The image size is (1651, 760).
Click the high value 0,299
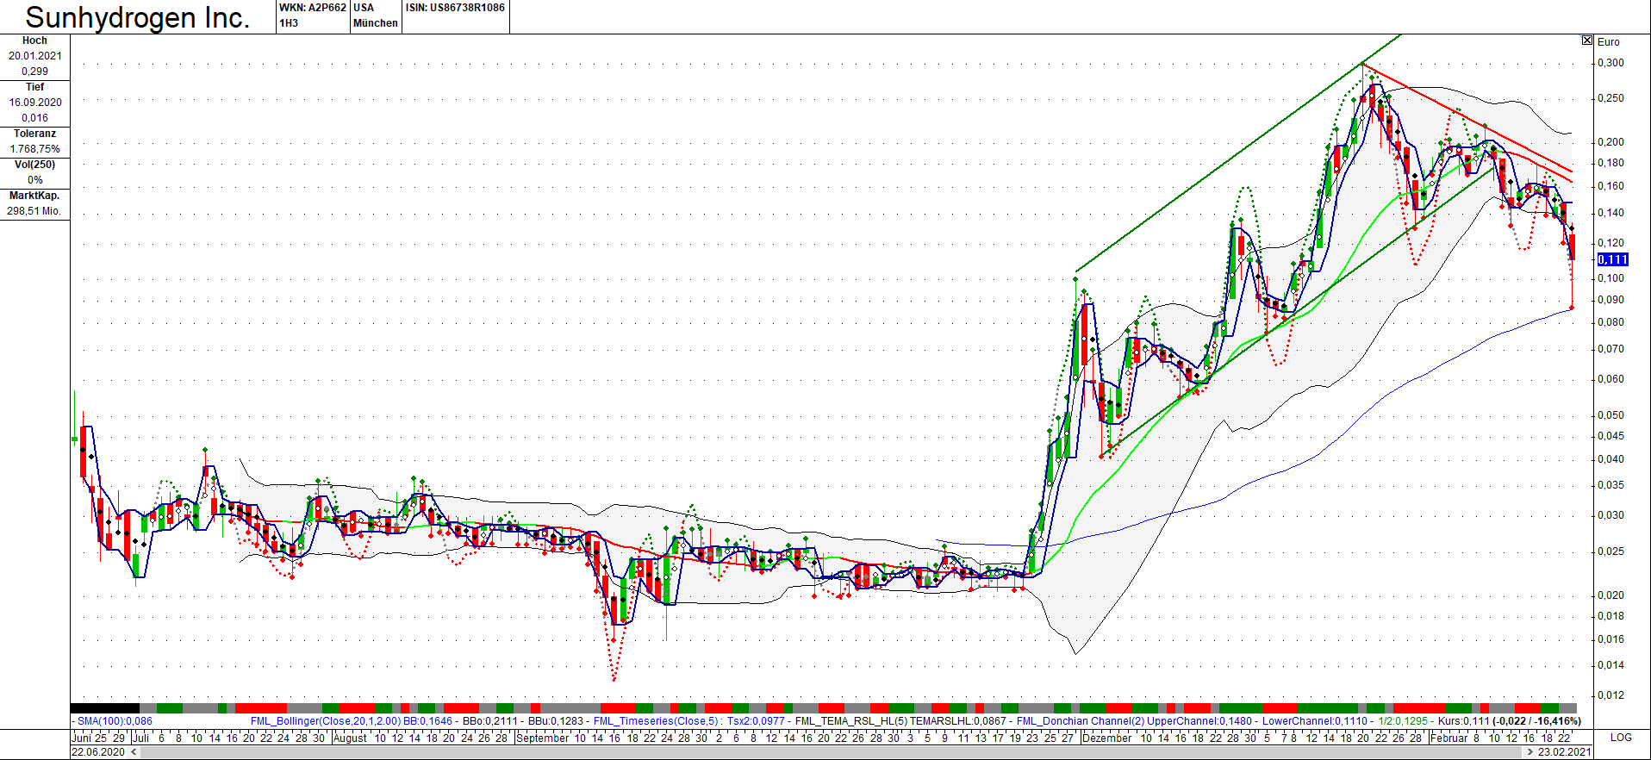click(35, 72)
